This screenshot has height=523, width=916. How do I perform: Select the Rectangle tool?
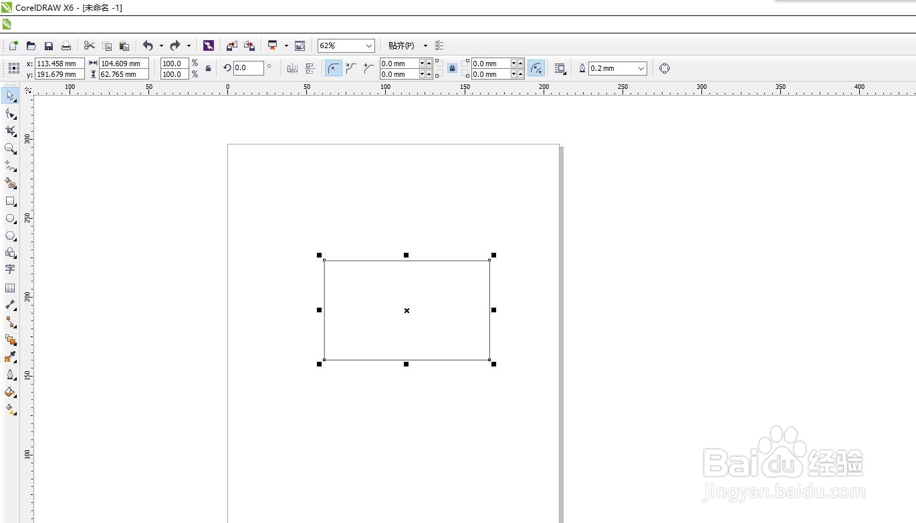[x=10, y=201]
